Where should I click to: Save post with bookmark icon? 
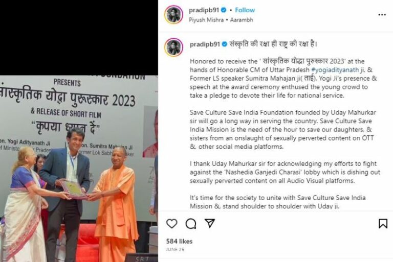click(383, 224)
